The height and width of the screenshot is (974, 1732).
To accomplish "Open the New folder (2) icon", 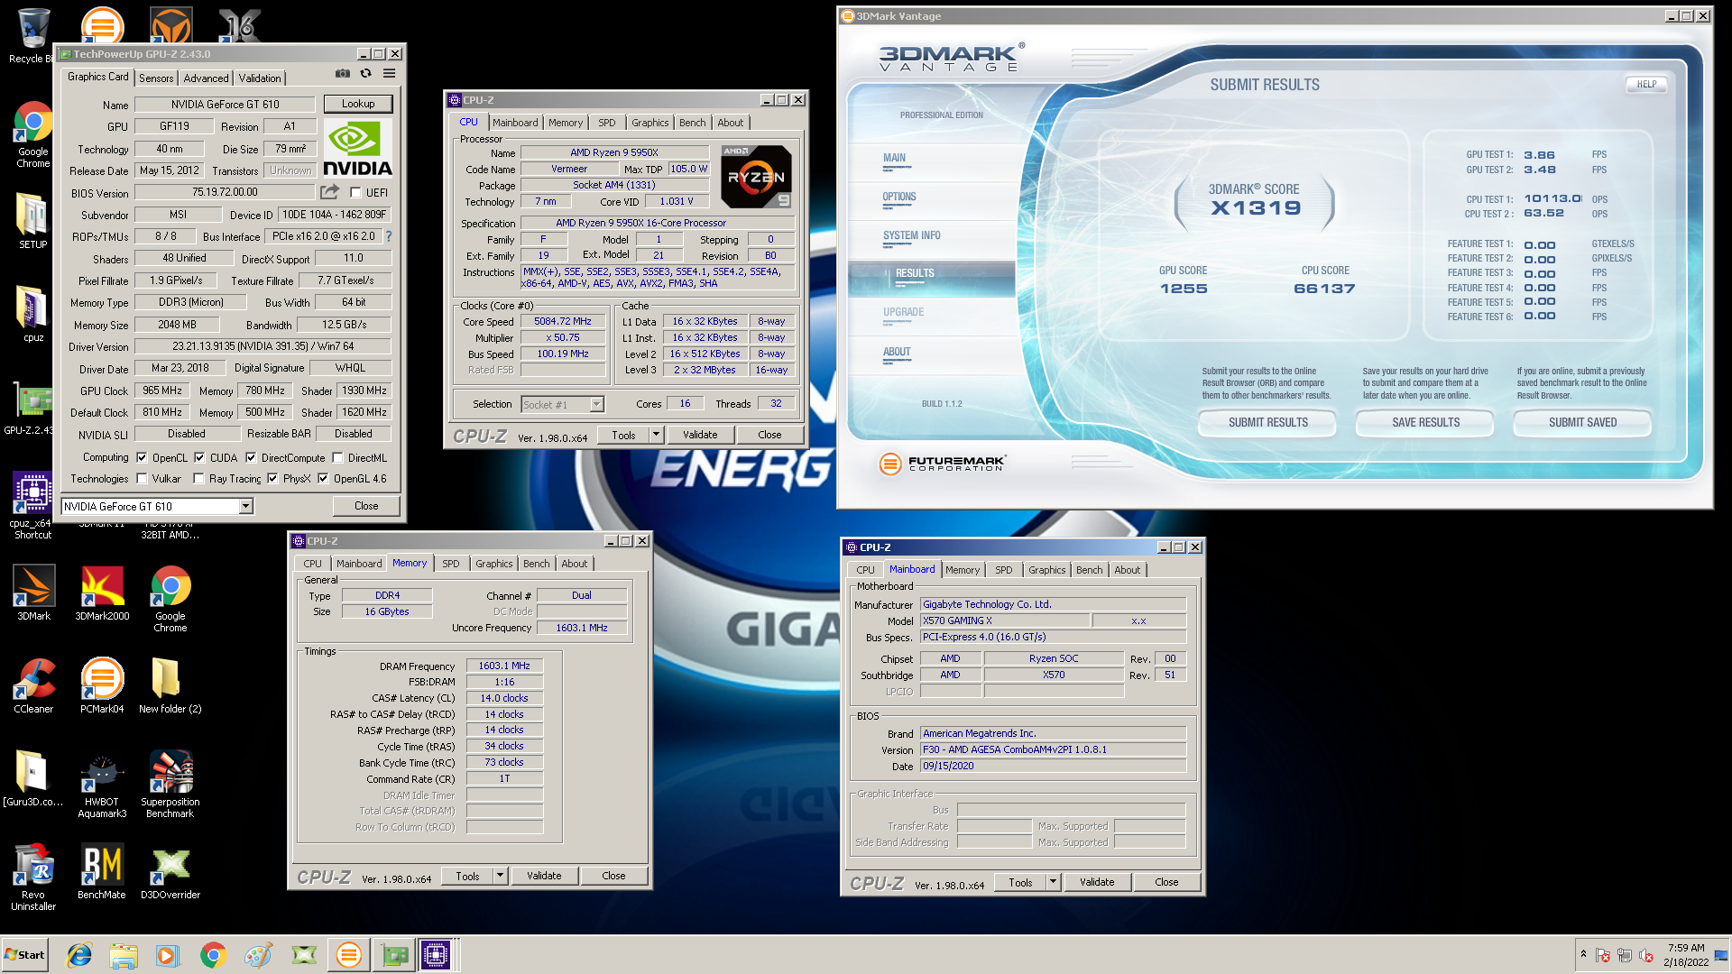I will pos(170,686).
